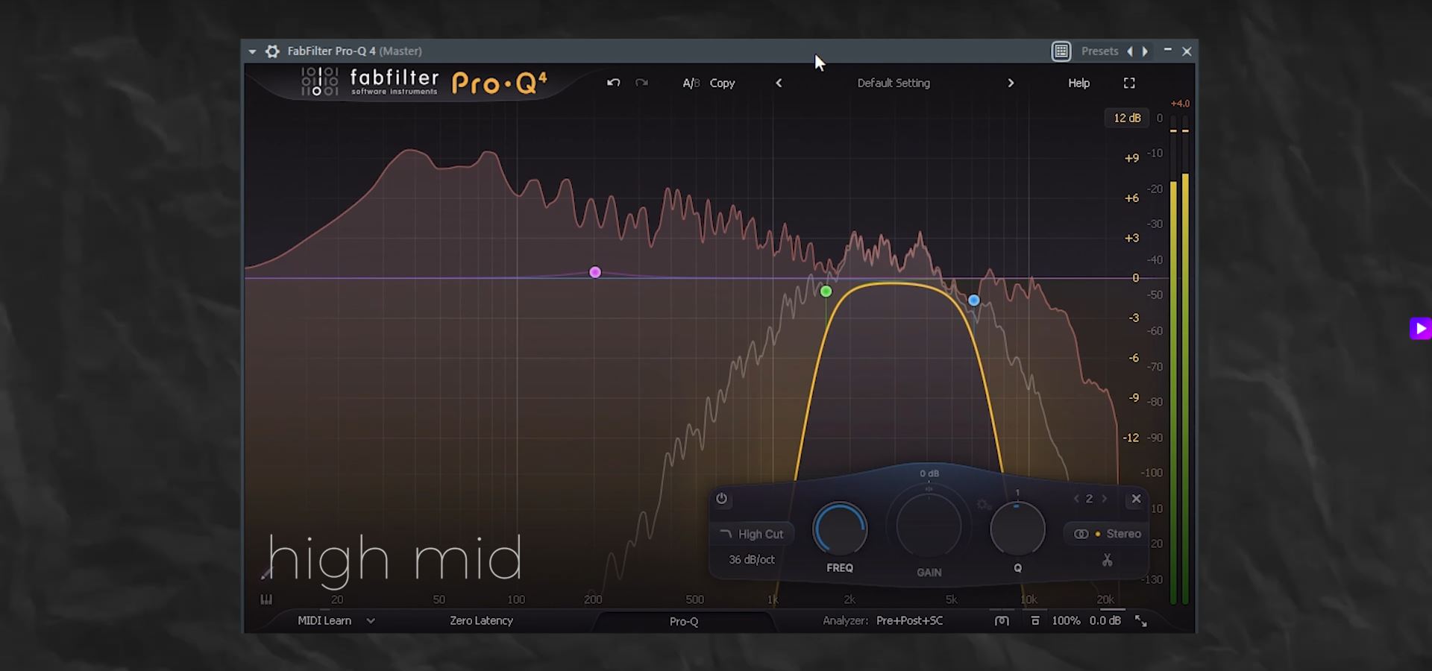
Task: Change the High Cut filter shape
Action: click(x=753, y=534)
